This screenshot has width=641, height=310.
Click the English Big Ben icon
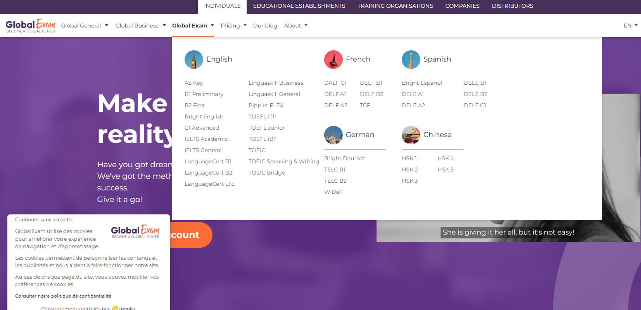[x=194, y=60]
